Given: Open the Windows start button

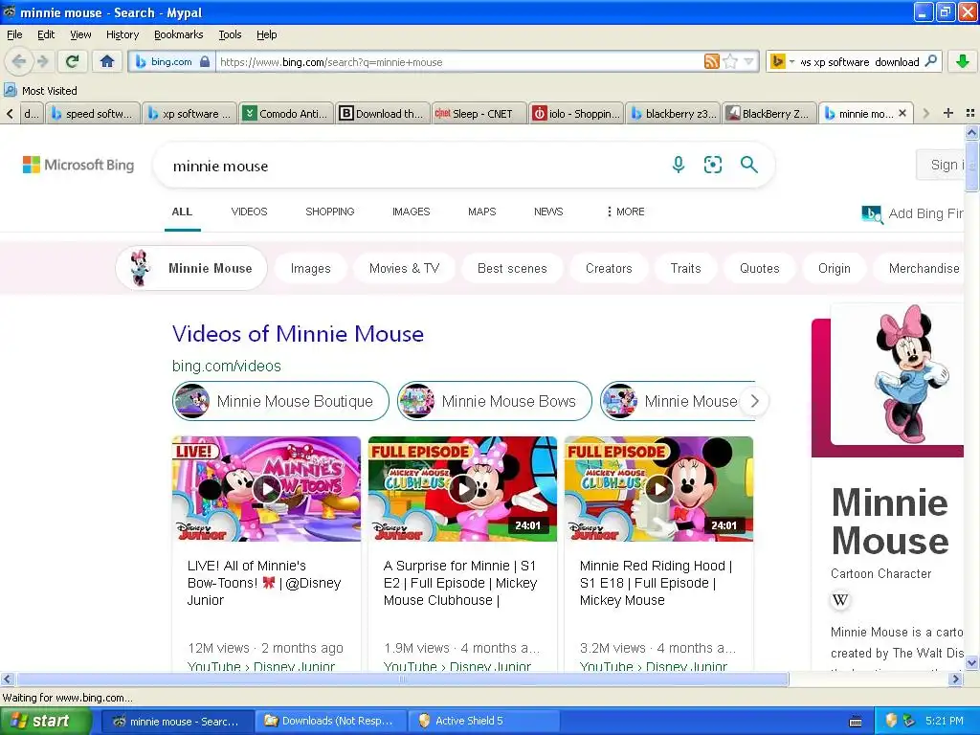Looking at the screenshot, I should [46, 722].
